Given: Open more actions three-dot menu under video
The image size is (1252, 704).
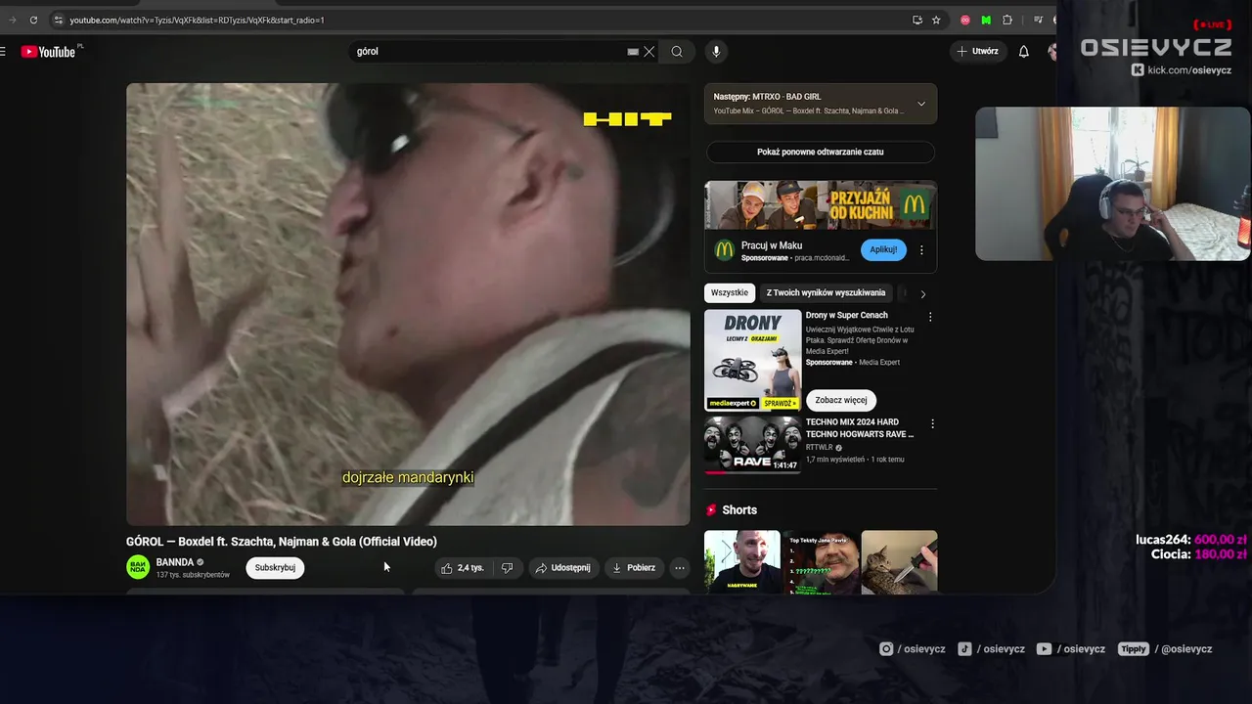Looking at the screenshot, I should click(680, 568).
